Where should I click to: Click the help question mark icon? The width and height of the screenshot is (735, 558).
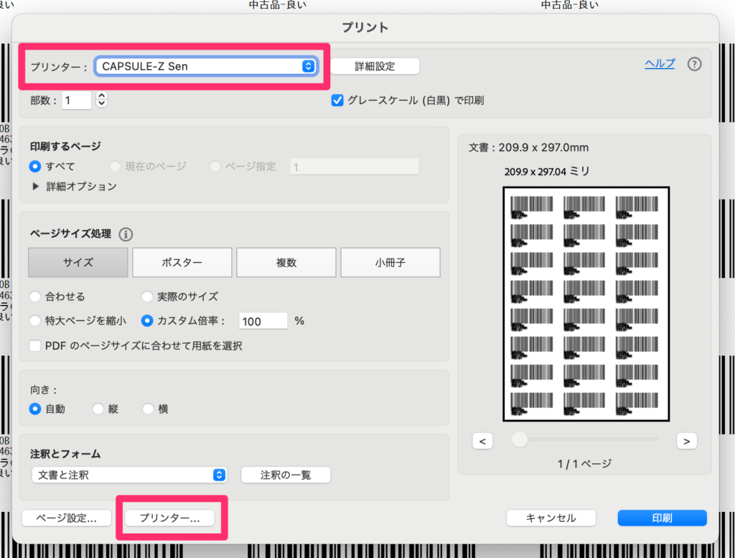click(x=693, y=64)
